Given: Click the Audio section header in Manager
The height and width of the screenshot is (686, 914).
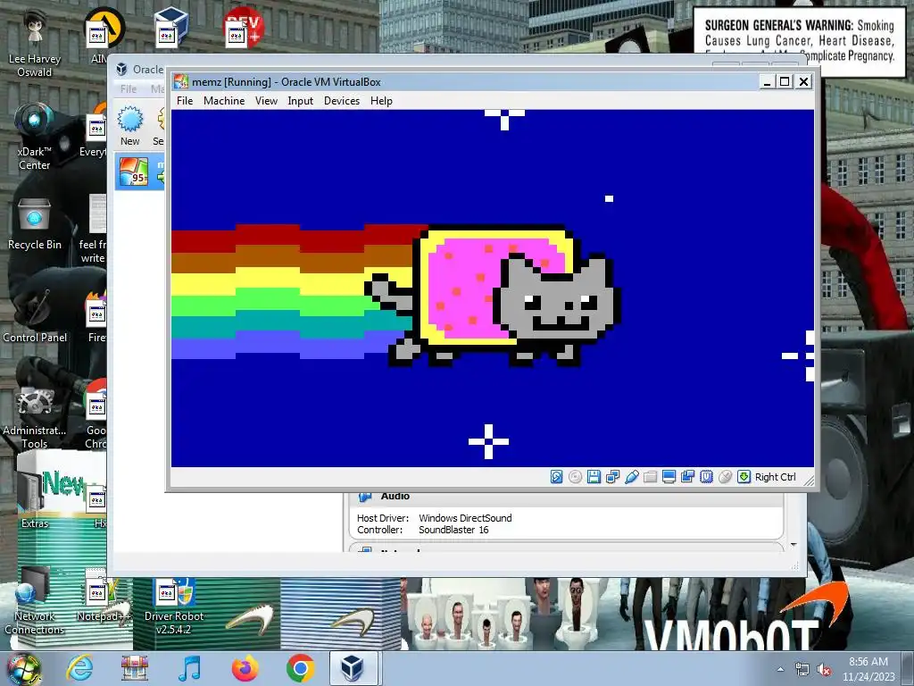Looking at the screenshot, I should (x=395, y=497).
